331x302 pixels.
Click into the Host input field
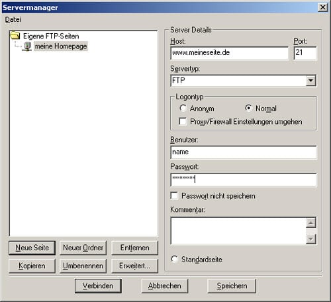(229, 53)
